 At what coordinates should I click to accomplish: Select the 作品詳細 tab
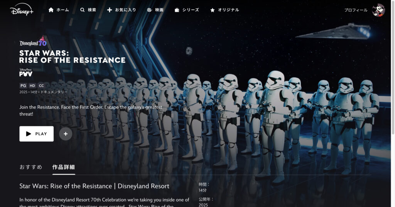pos(64,167)
